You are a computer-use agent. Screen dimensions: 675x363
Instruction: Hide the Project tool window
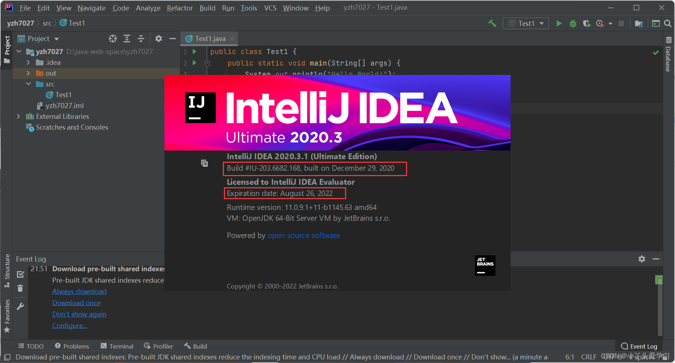tap(173, 39)
